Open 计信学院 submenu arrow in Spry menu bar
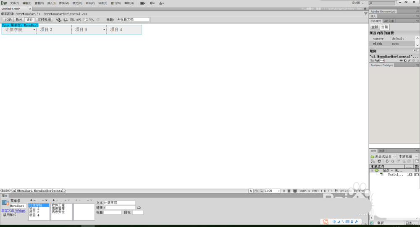Screen dimensions: 420x227 point(34,30)
